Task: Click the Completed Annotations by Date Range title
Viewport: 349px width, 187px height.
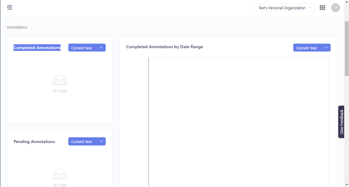Action: coord(164,47)
